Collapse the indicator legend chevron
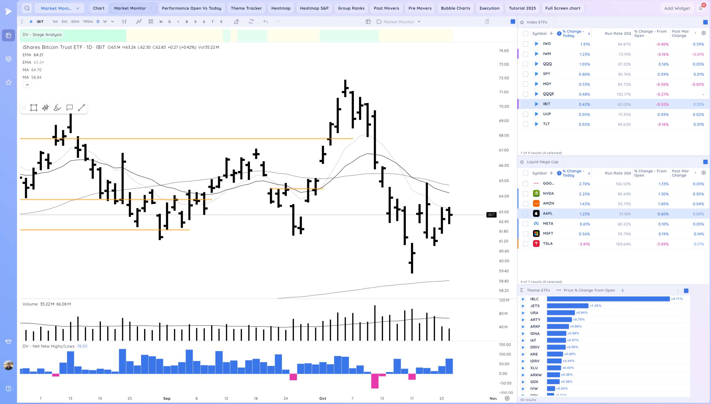The image size is (711, 404). 27,85
